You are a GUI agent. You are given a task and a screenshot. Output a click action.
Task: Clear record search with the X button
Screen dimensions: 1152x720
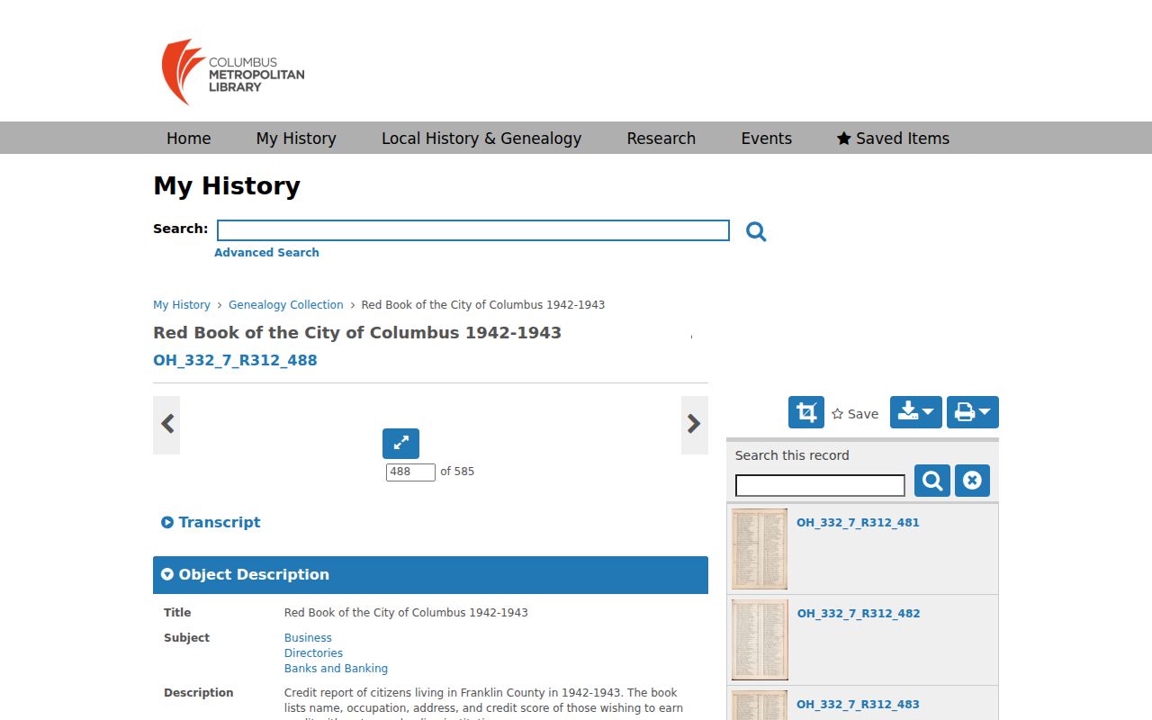click(972, 481)
